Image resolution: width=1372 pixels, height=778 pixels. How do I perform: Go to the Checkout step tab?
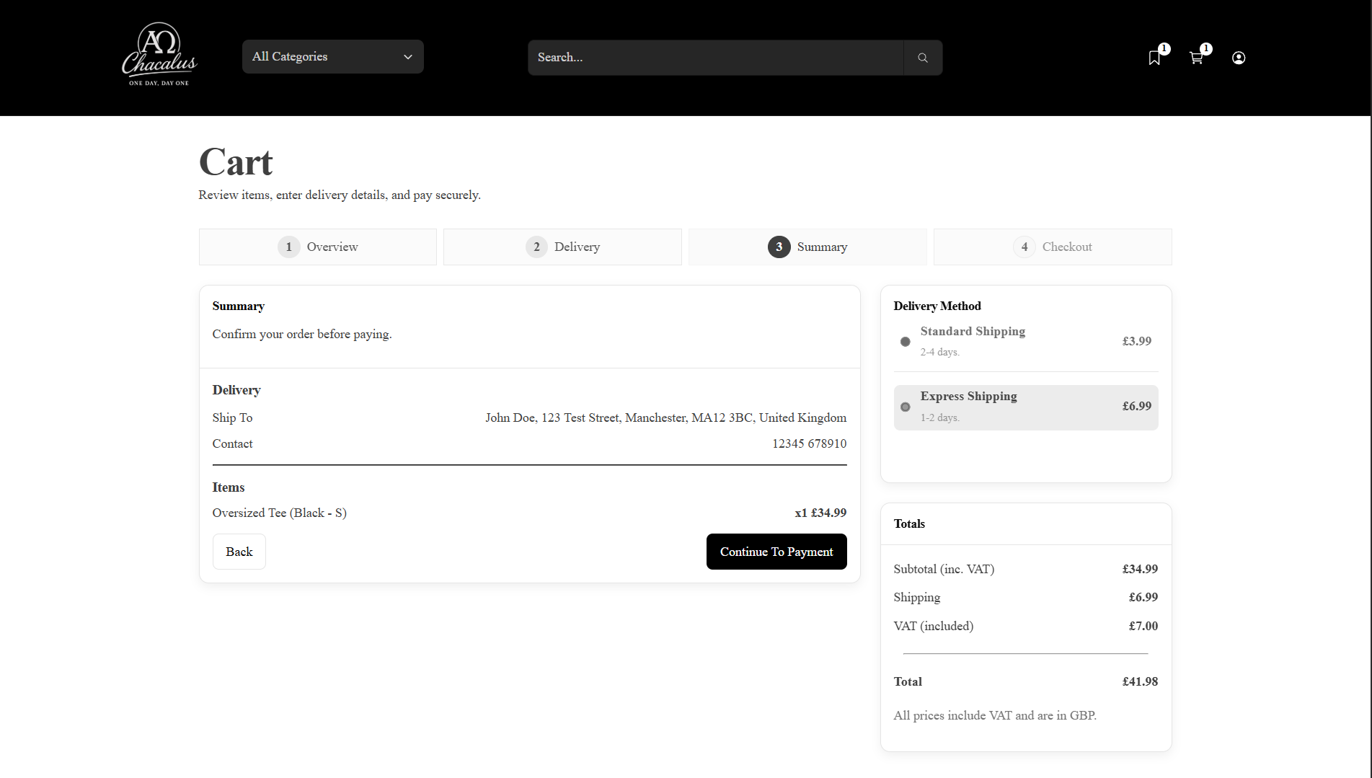1053,247
